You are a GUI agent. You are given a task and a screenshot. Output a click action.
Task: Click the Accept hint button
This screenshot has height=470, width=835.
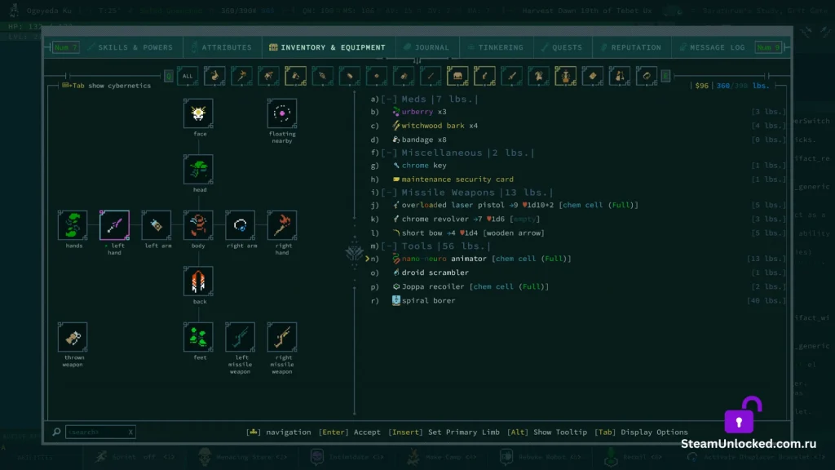(x=349, y=432)
